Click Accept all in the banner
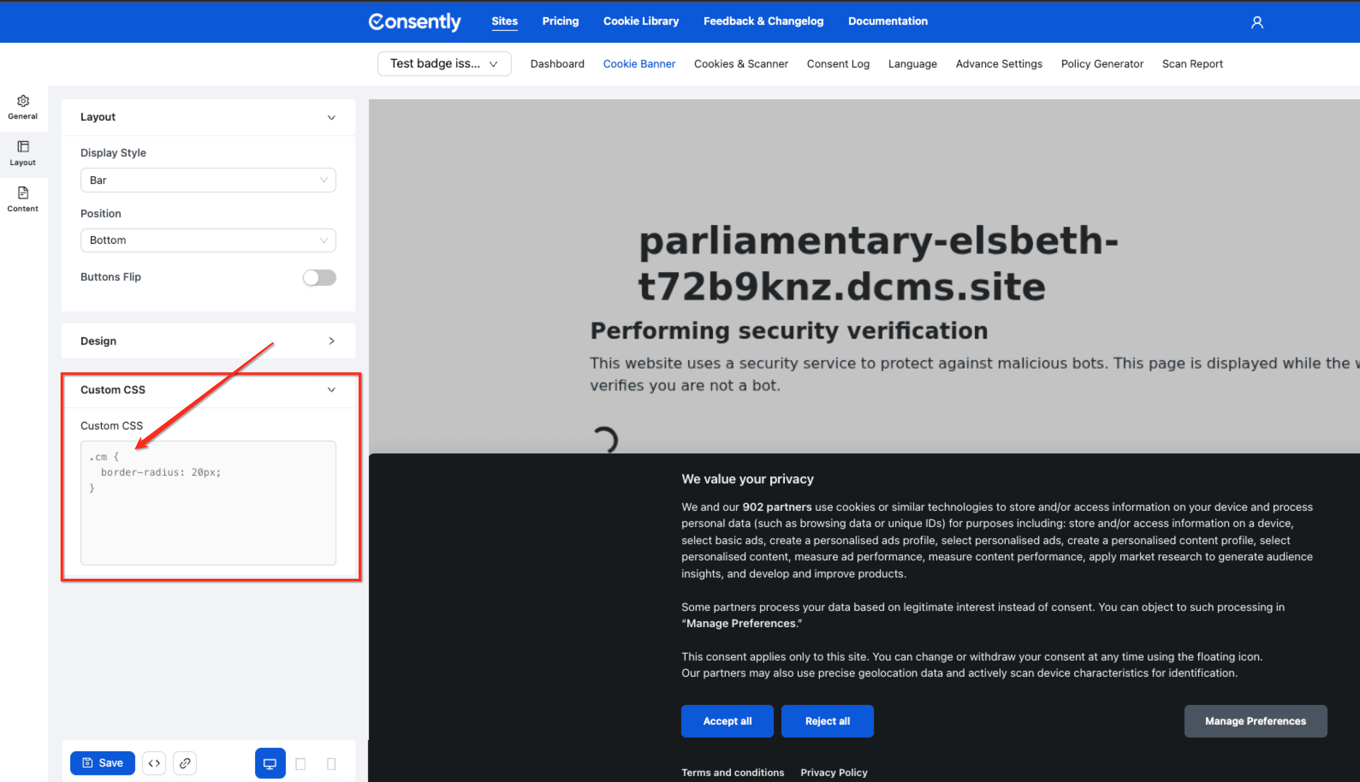The image size is (1360, 782). 727,721
